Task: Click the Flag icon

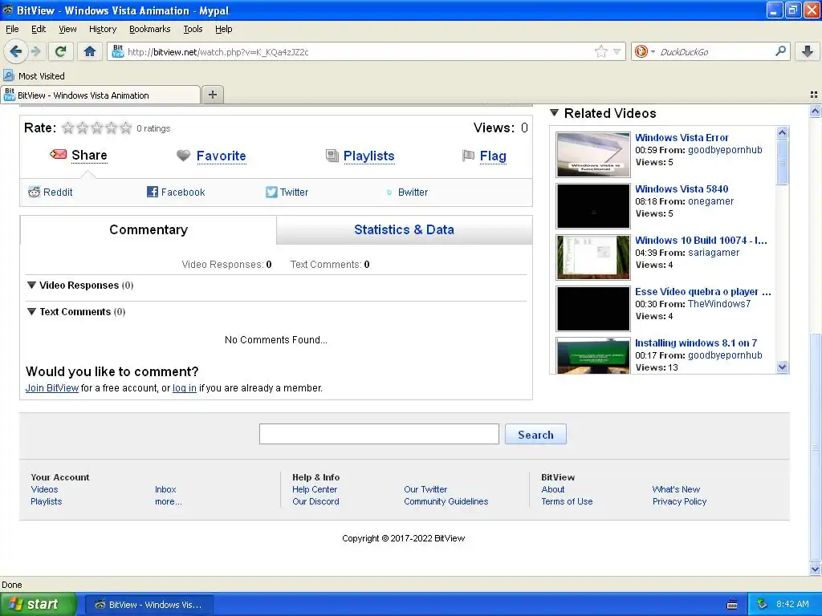Action: [468, 156]
